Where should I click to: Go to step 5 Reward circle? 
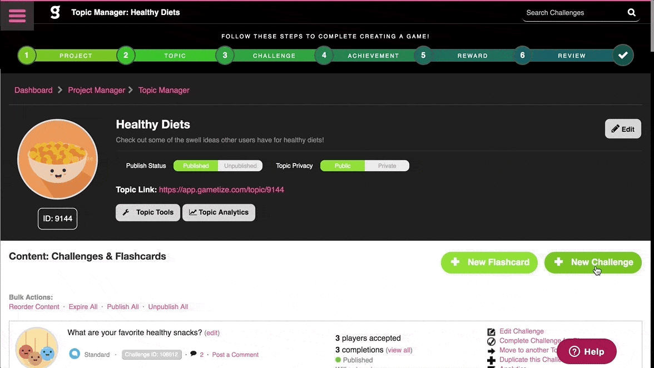(423, 55)
